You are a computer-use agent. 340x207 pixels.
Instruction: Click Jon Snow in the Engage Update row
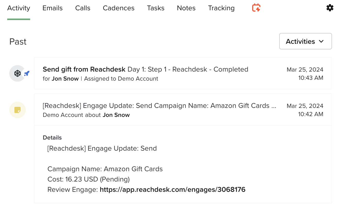click(x=116, y=115)
